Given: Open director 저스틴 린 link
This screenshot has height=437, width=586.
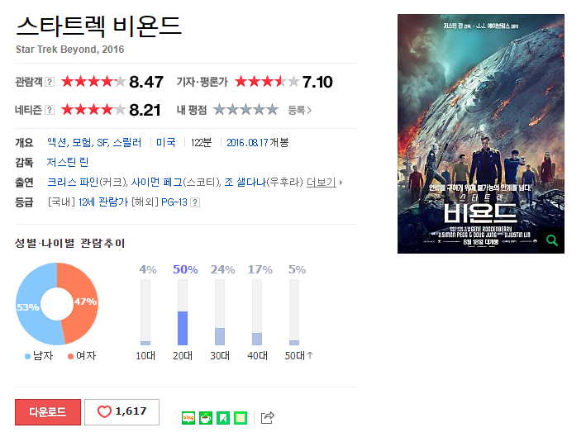Looking at the screenshot, I should 67,162.
